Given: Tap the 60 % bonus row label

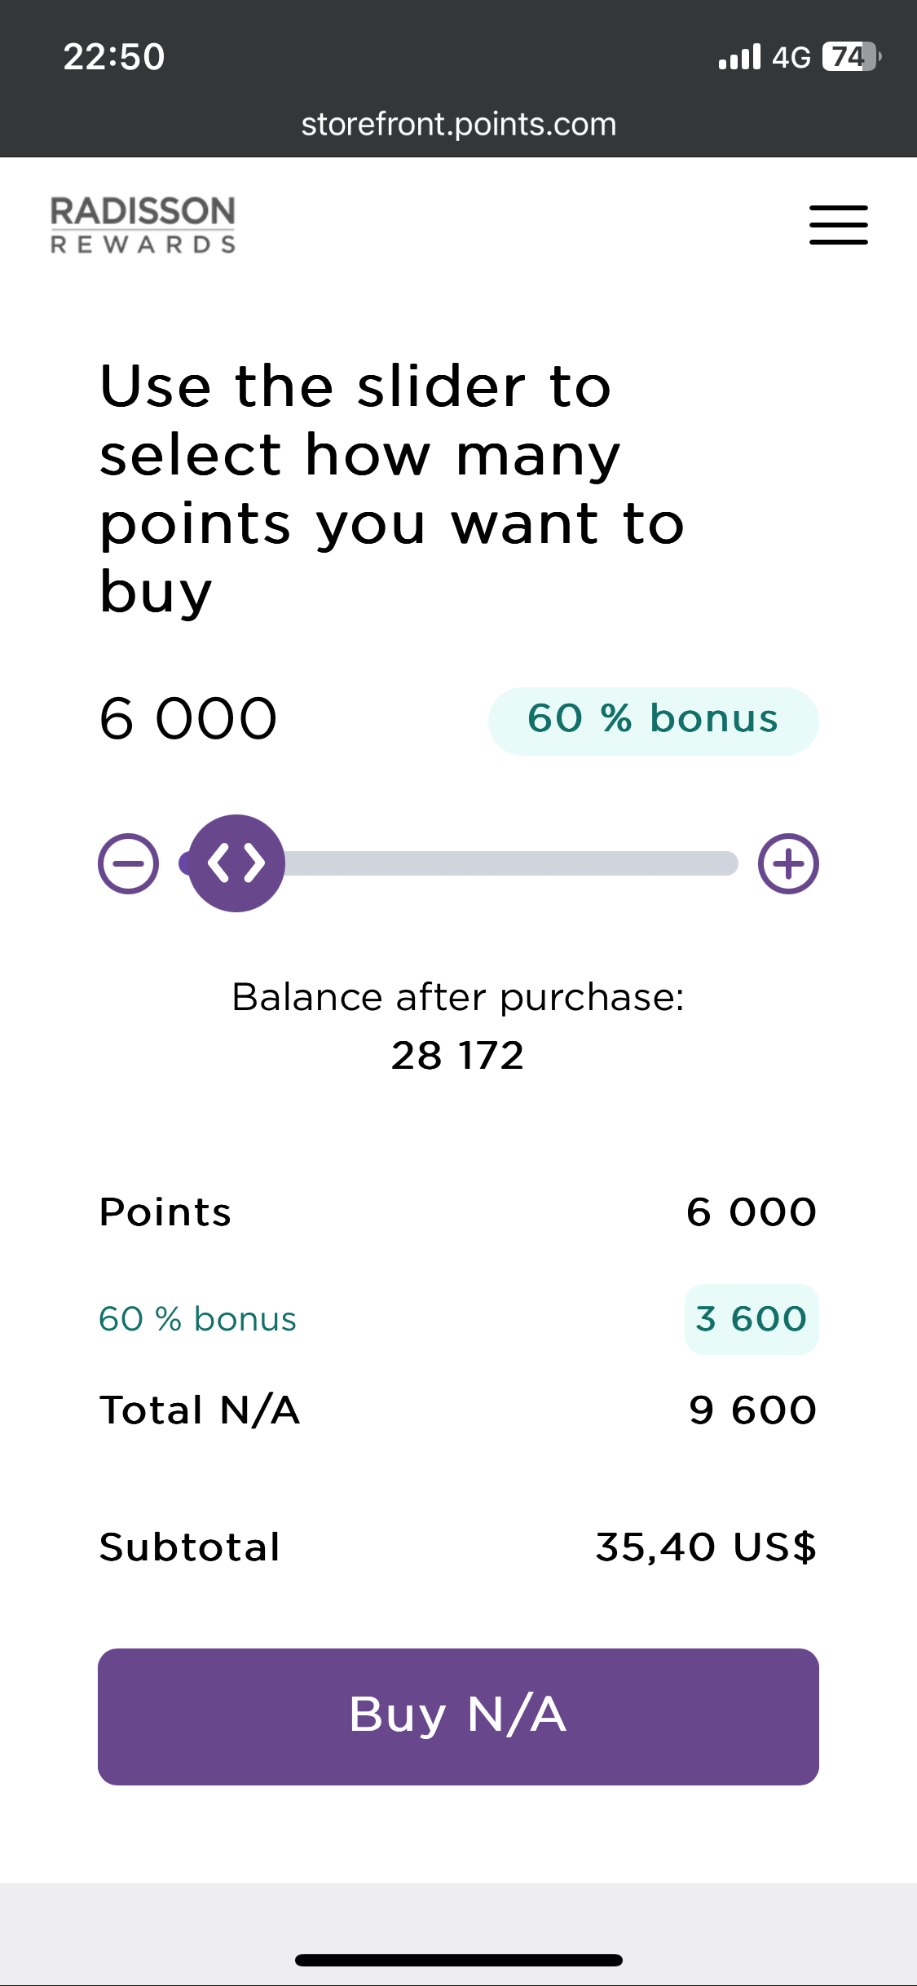Looking at the screenshot, I should coord(198,1319).
